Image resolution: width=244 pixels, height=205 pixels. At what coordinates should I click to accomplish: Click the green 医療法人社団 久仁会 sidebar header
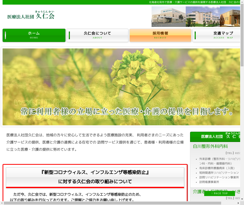(x=215, y=137)
